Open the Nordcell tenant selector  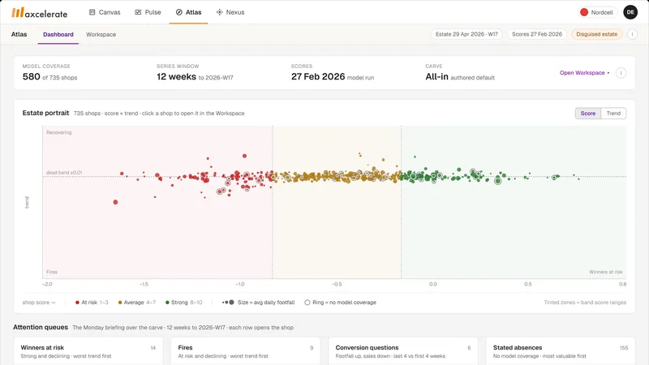tap(597, 12)
